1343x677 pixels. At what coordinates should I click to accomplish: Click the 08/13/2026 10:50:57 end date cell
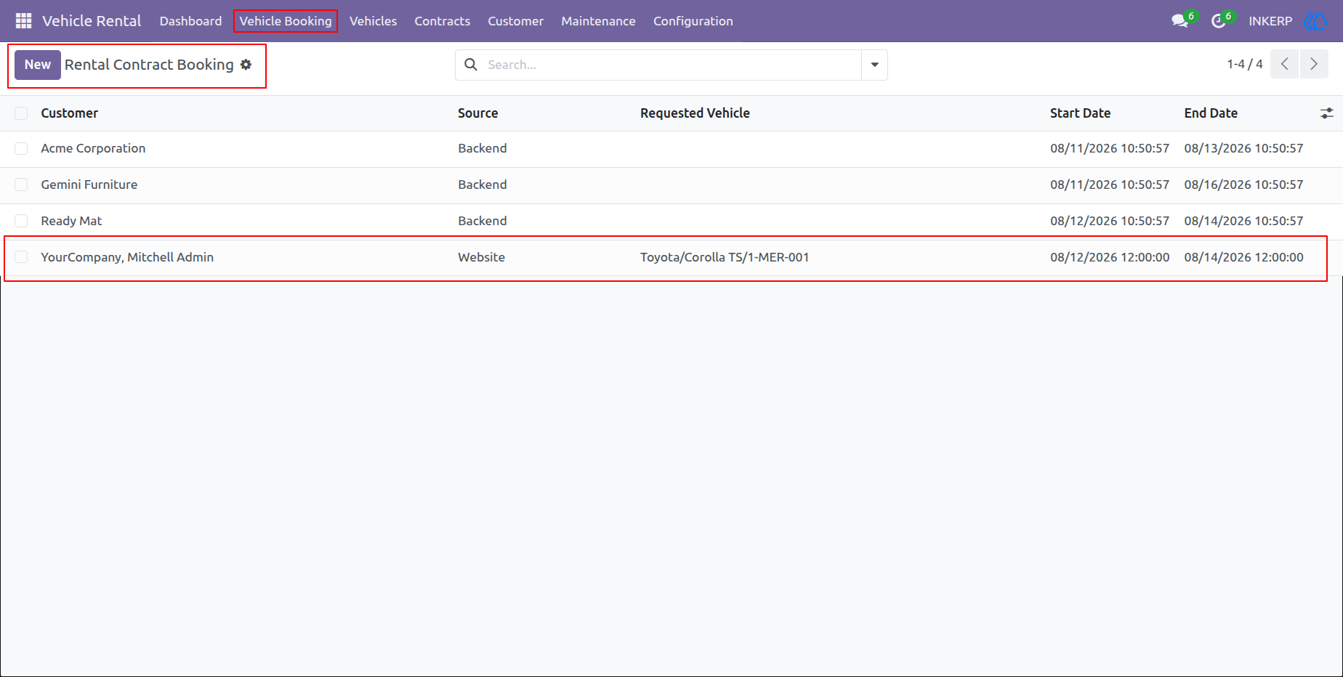click(1243, 148)
